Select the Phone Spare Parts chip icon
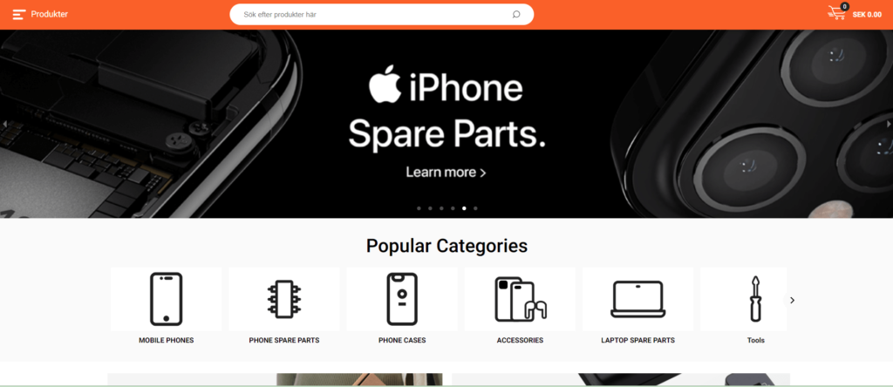The width and height of the screenshot is (893, 387). 284,299
